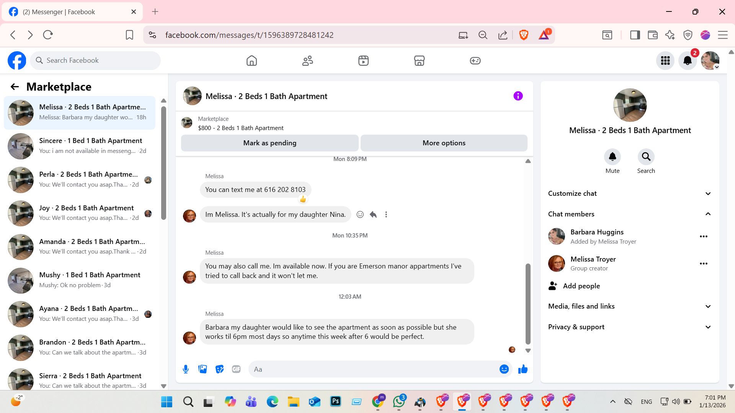Screen dimensions: 735x413
Task: Reply to the 'Im Melissa' message
Action: tap(373, 215)
